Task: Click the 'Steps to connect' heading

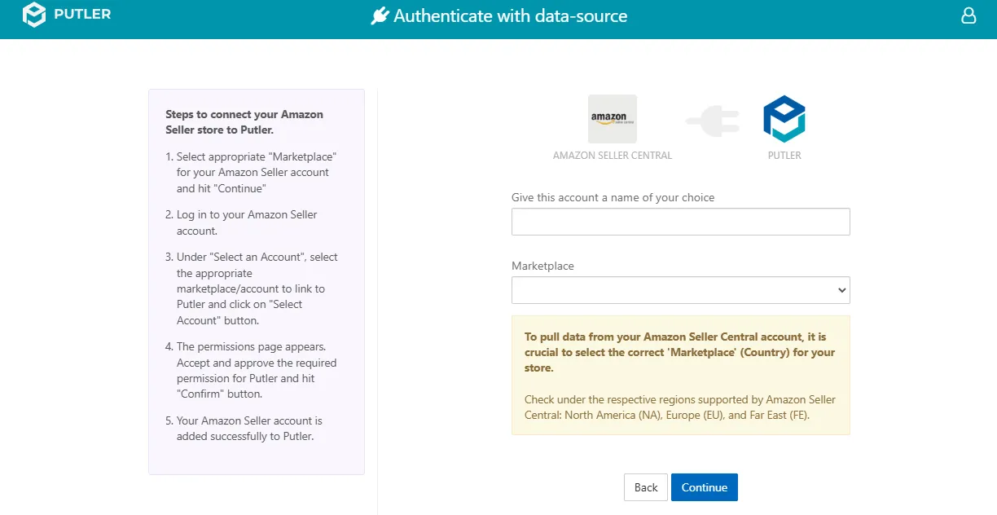Action: point(244,122)
